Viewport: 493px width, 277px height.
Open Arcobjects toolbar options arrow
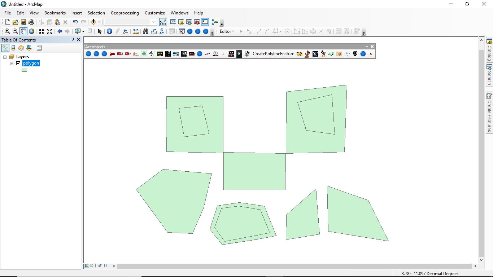(367, 47)
